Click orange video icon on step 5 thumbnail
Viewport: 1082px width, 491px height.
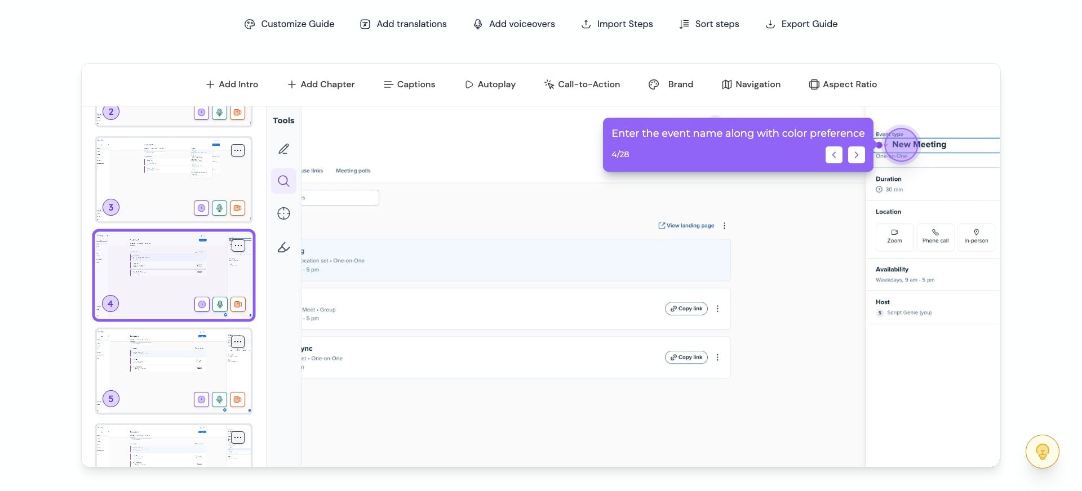(x=238, y=399)
